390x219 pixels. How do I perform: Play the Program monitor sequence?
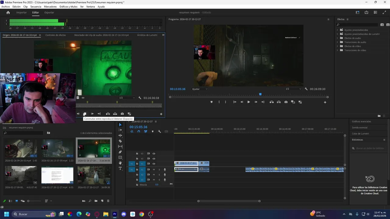(x=249, y=102)
